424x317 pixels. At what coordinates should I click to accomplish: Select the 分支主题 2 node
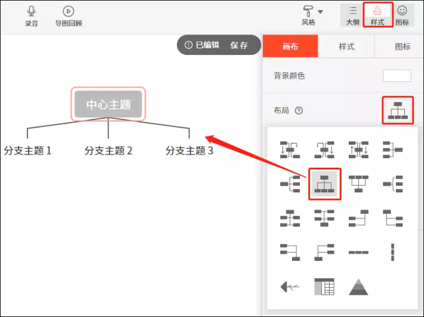[x=108, y=150]
